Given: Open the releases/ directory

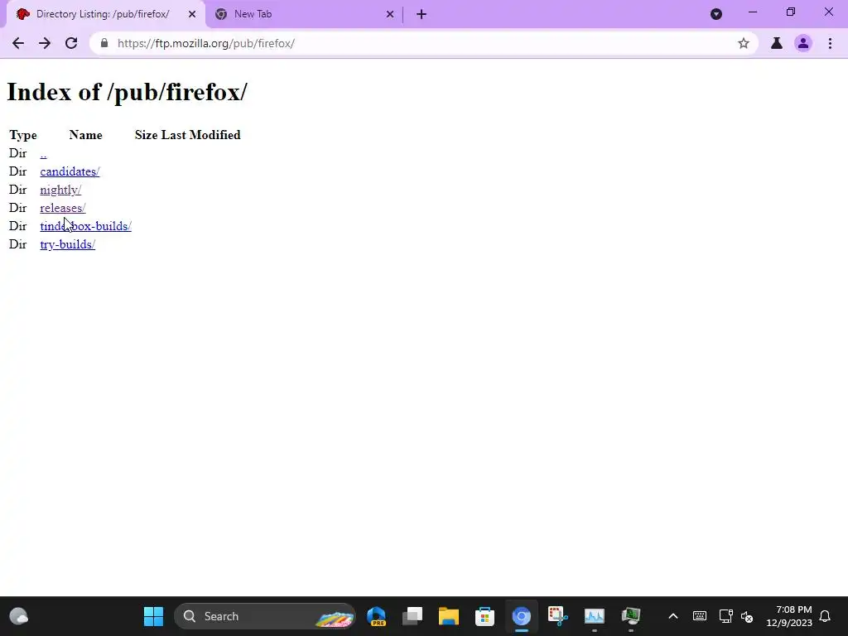Looking at the screenshot, I should tap(63, 208).
